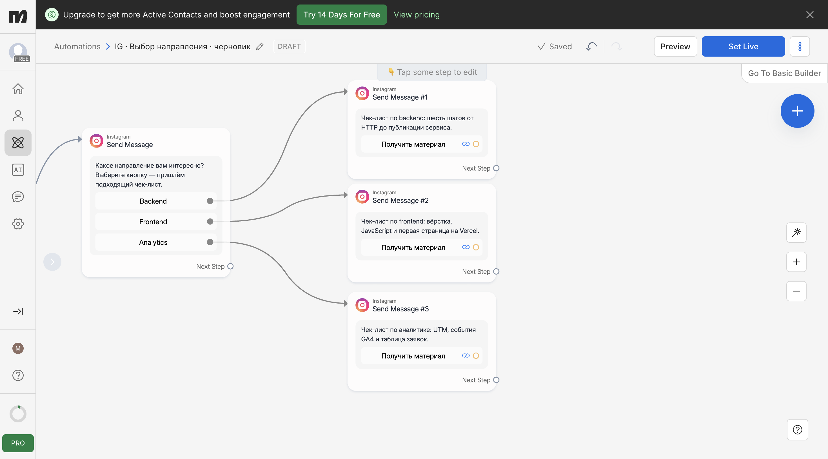Click the auto-arrange magic wand icon
The image size is (828, 459).
click(796, 232)
